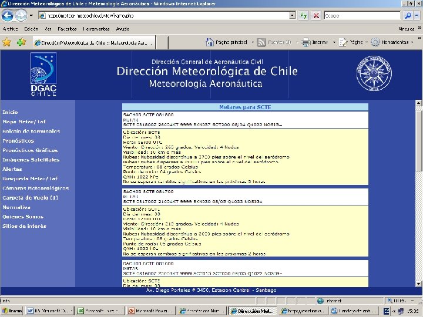Switch to the http:// Internet Explorer taskbar window
This screenshot has height=317, width=423.
click(x=303, y=311)
